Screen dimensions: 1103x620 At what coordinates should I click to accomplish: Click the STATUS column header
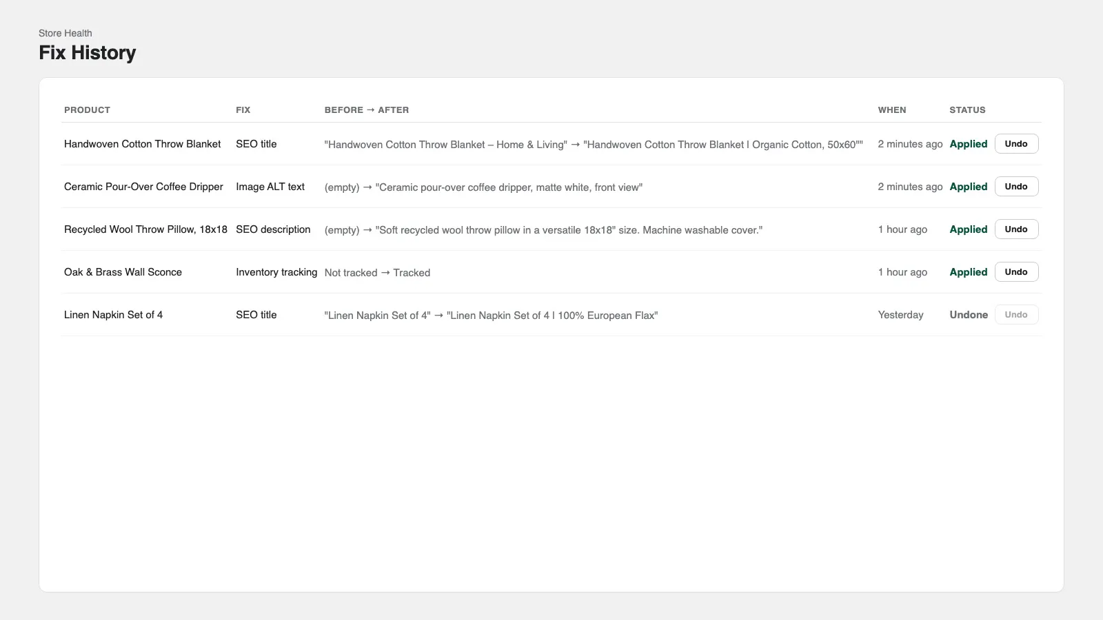[x=967, y=110]
